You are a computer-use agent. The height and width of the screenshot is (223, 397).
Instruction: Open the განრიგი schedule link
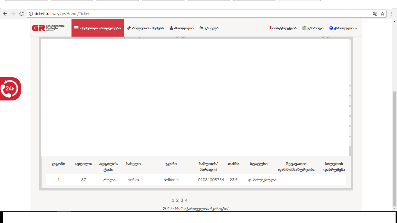pyautogui.click(x=313, y=28)
